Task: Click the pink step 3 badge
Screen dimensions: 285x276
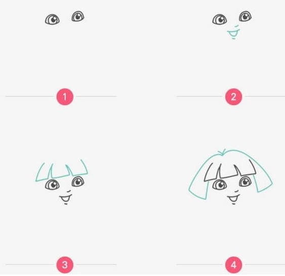Action: pyautogui.click(x=65, y=265)
